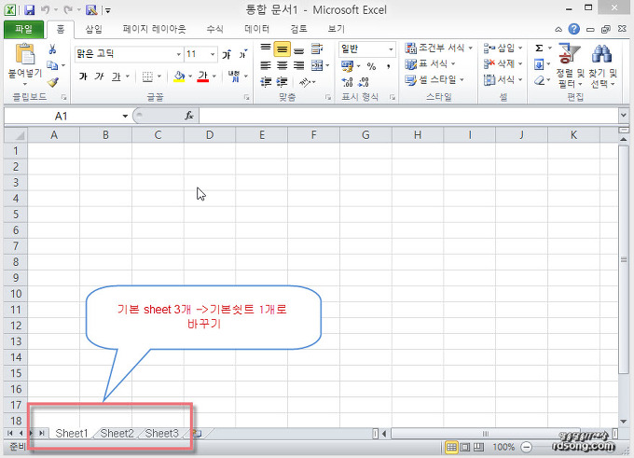Image resolution: width=634 pixels, height=458 pixels.
Task: Open the 삽입 (Insert) ribbon tab
Action: pos(94,29)
